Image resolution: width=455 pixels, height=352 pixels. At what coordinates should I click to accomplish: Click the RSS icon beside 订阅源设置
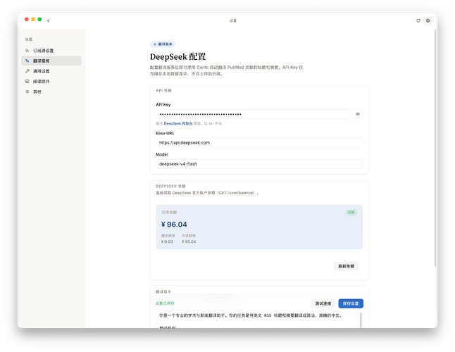click(27, 51)
